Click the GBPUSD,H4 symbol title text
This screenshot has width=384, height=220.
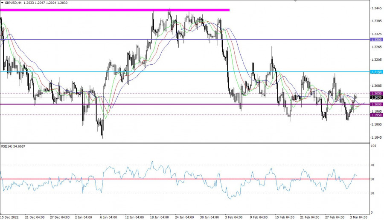click(x=14, y=3)
